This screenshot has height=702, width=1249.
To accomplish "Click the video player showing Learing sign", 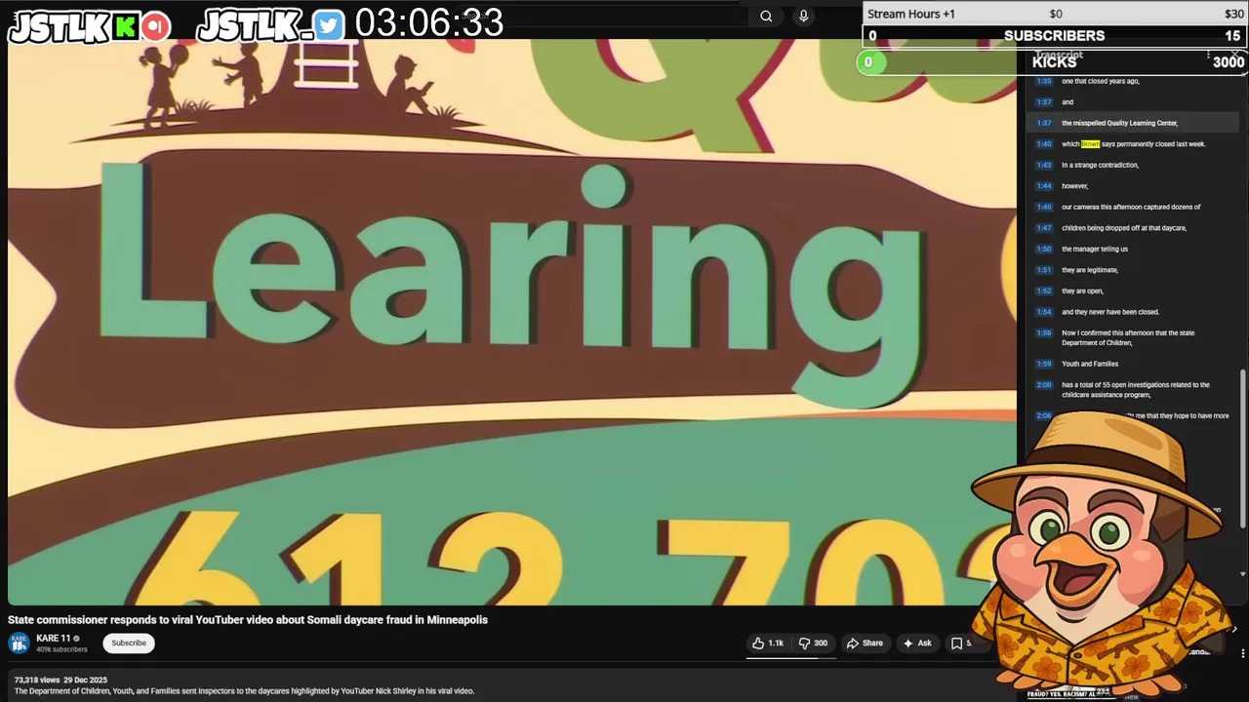I will click(511, 322).
